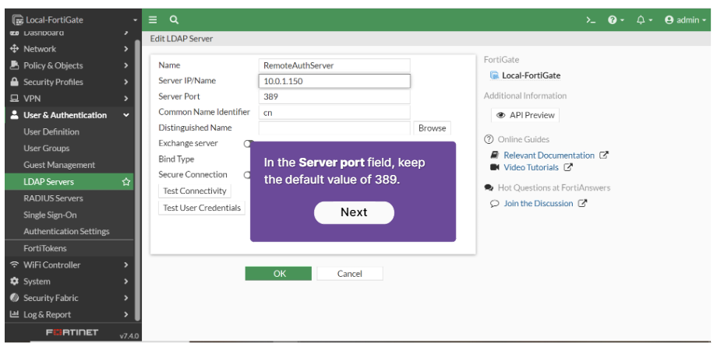Open Video Tutorials link
Screen dimensions: 717x350
click(531, 167)
